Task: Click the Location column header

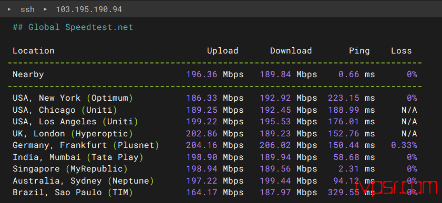Action: click(34, 51)
